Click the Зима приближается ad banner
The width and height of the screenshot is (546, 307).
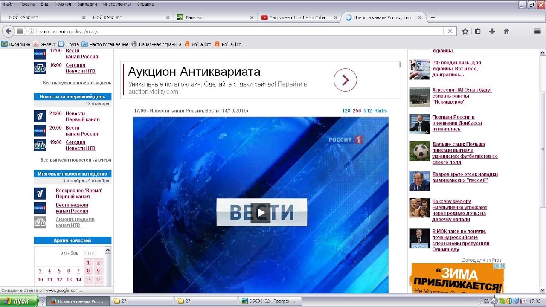[x=458, y=278]
